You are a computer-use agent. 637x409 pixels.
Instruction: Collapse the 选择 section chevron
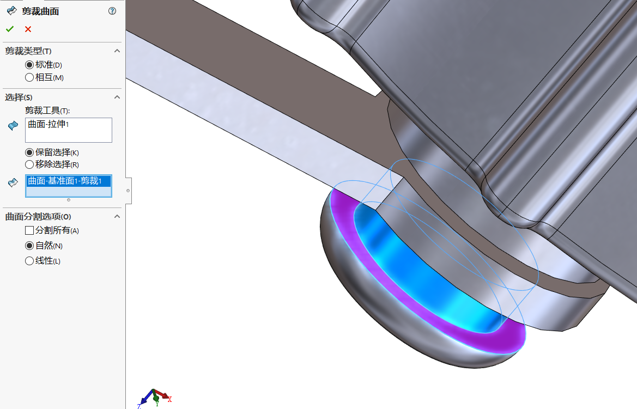117,97
